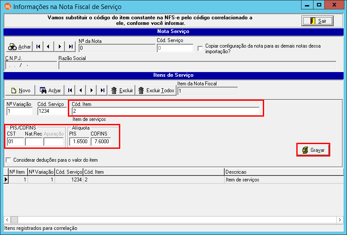347x235 pixels.
Task: Click the CST field showing 01
Action: pos(15,142)
